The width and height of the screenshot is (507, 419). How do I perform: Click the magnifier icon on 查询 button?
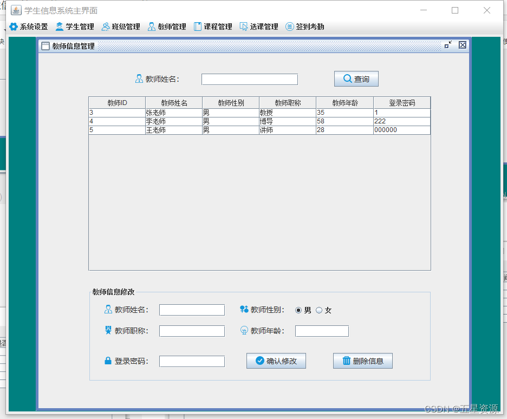pos(348,78)
